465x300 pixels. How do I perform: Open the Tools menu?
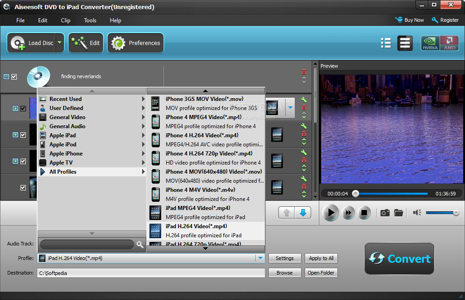pyautogui.click(x=90, y=20)
